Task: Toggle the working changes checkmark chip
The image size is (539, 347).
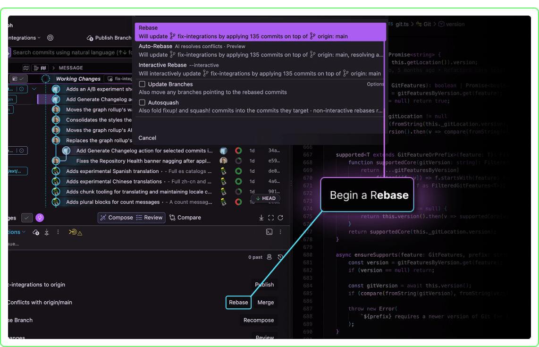Action: pyautogui.click(x=18, y=79)
